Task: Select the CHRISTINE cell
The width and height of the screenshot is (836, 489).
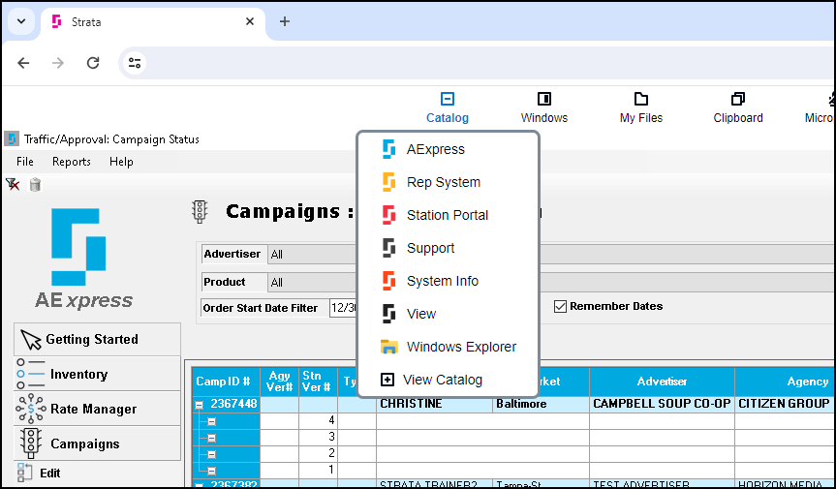Action: tap(434, 404)
